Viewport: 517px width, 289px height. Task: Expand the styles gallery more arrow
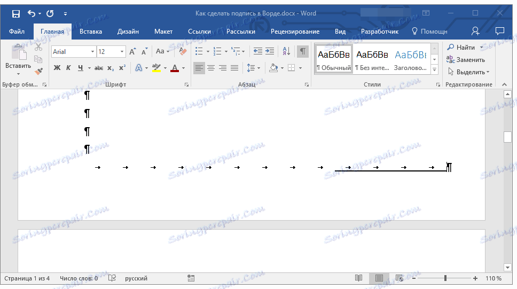435,69
